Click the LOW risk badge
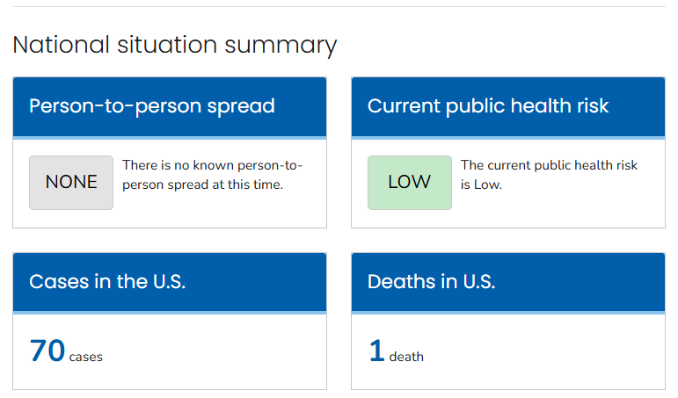 (410, 183)
